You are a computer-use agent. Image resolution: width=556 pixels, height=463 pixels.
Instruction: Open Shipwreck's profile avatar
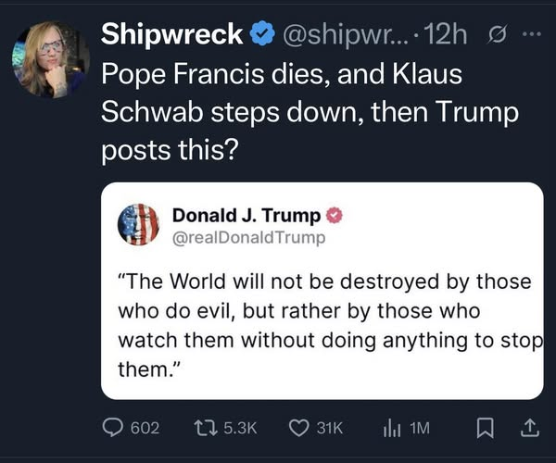point(46,56)
